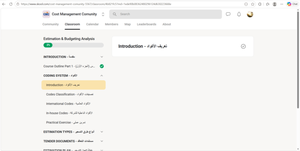Open the notifications bell icon
The height and width of the screenshot is (151, 300).
click(x=239, y=14)
